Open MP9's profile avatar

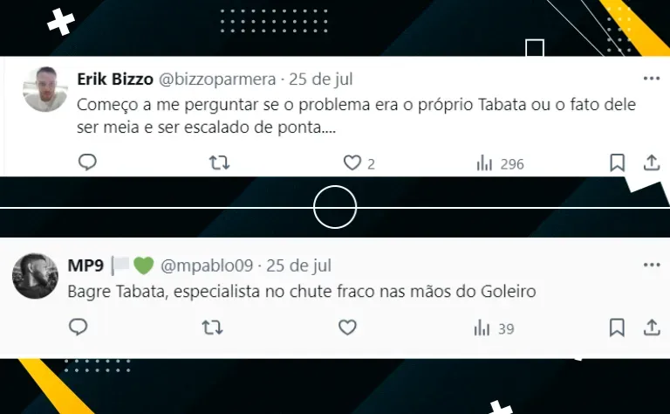(35, 276)
